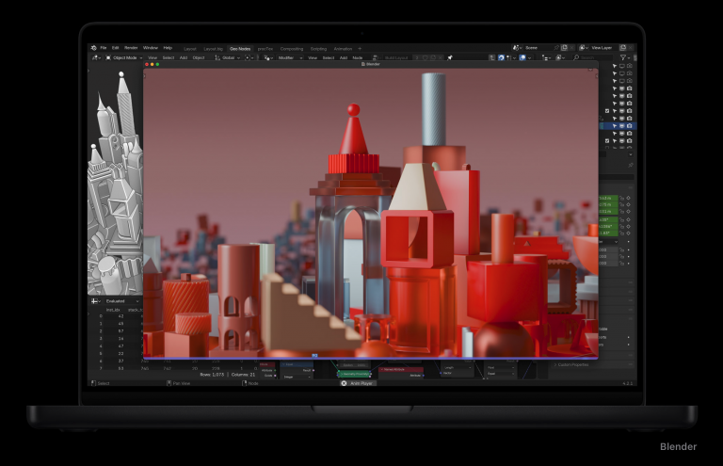Toggle render camera icon on highlighted outliner row
The image size is (723, 466).
click(630, 125)
